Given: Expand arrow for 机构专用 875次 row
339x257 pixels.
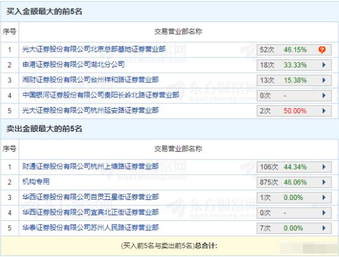Looking at the screenshot, I should click(324, 183).
